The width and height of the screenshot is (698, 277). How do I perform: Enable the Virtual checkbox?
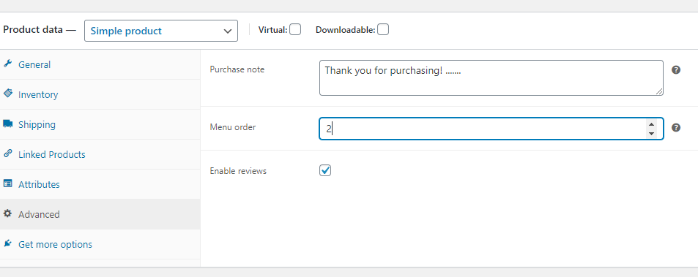[294, 30]
